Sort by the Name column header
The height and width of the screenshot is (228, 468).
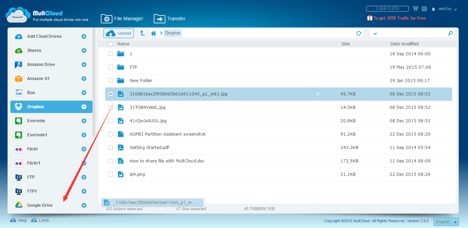pos(123,44)
